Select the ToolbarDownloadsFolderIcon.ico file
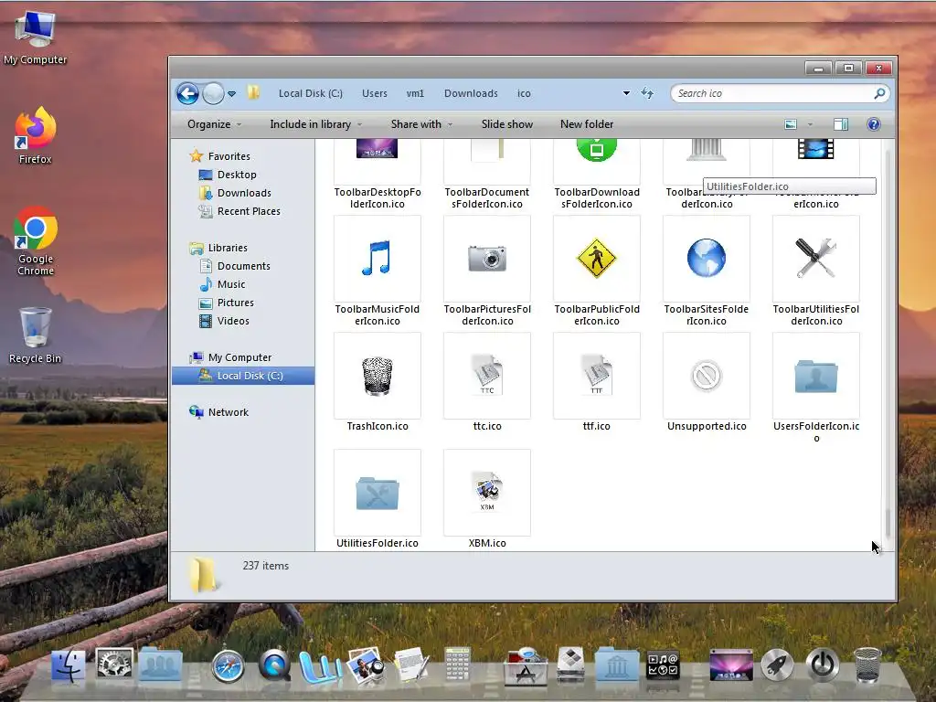Image resolution: width=936 pixels, height=702 pixels. [x=596, y=175]
